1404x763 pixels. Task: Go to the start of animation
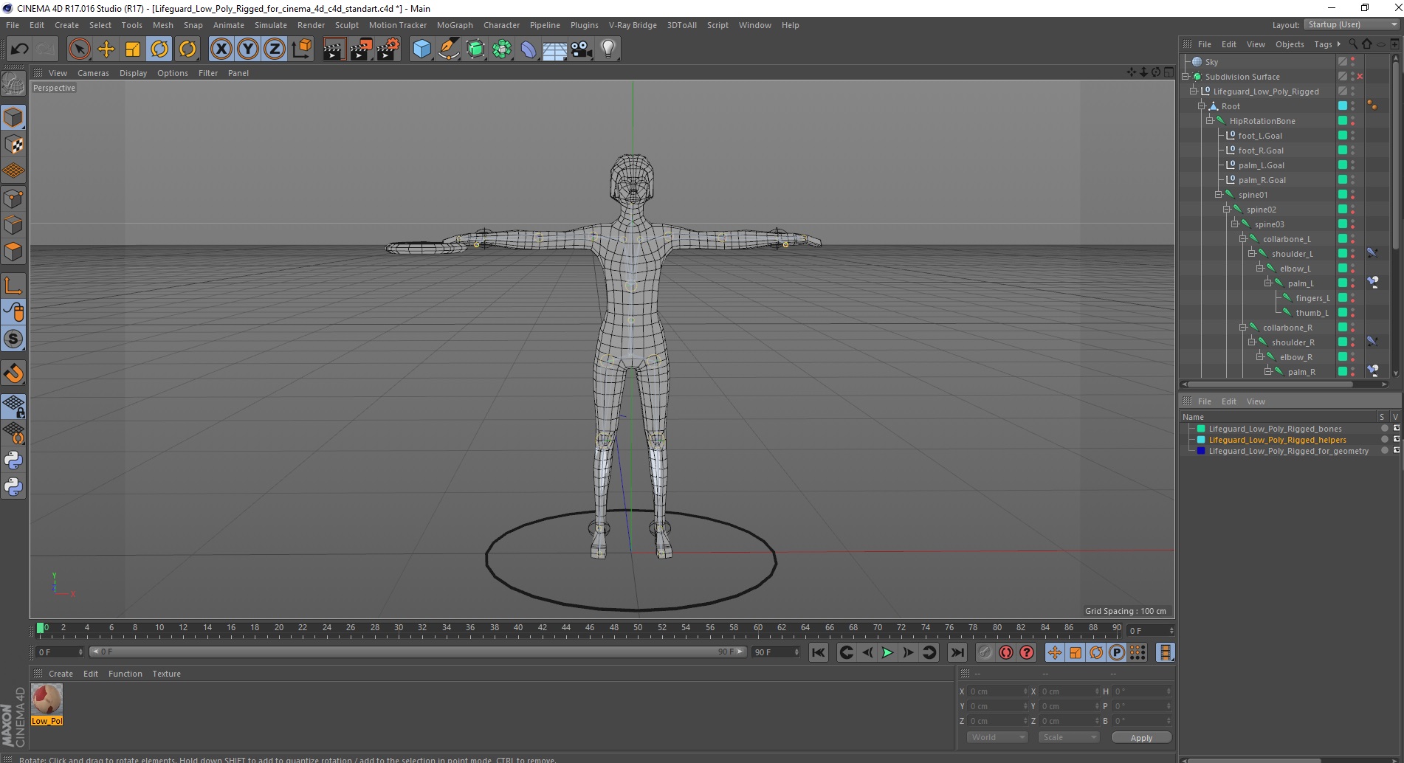(x=818, y=652)
